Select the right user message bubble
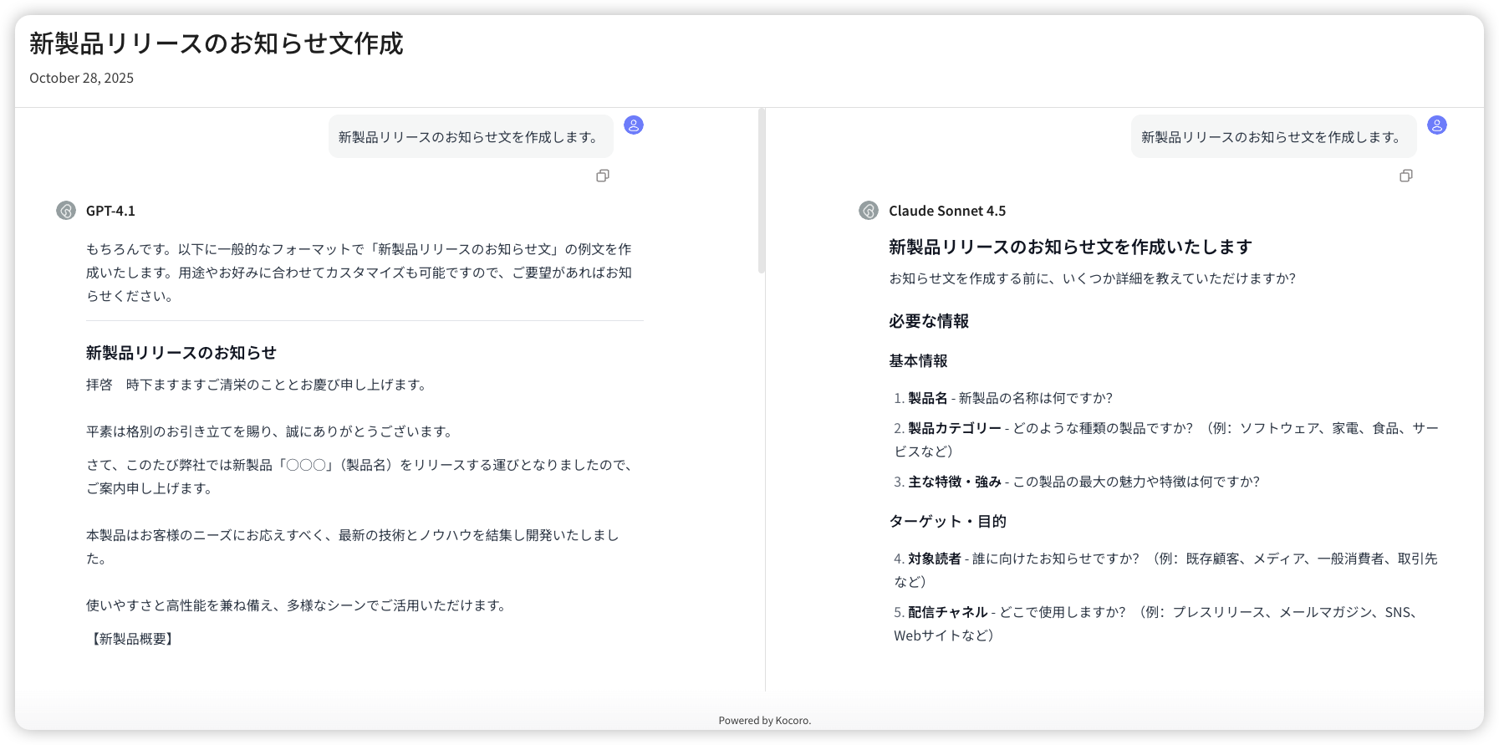This screenshot has width=1499, height=745. 1272,137
